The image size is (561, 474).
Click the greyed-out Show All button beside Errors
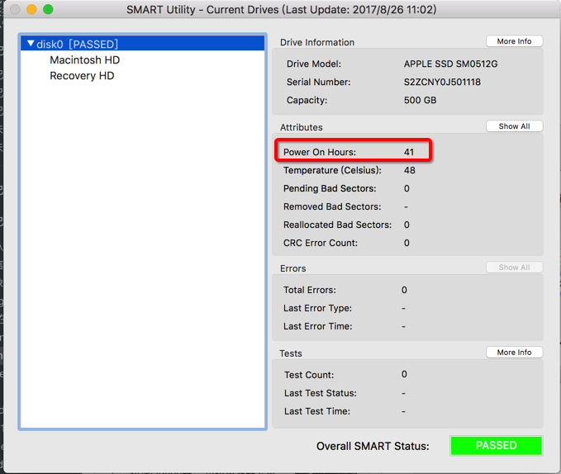coord(514,268)
